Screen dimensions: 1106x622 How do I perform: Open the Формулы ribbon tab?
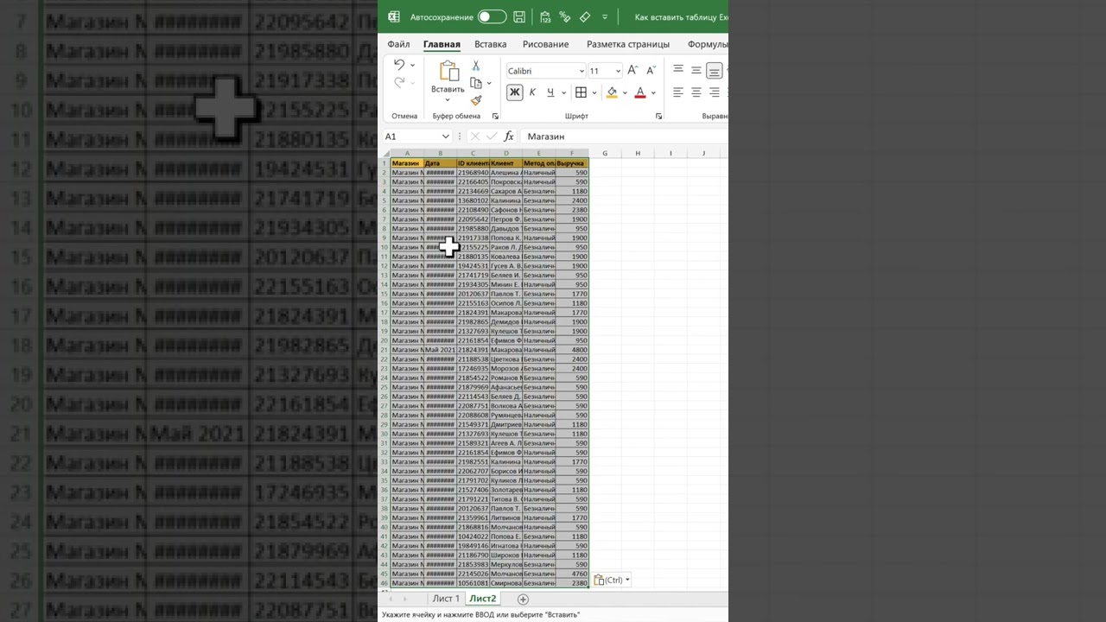[x=708, y=44]
